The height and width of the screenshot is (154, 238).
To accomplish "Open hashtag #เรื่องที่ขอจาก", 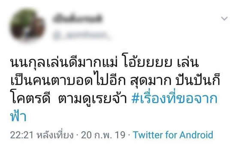I will (175, 99).
